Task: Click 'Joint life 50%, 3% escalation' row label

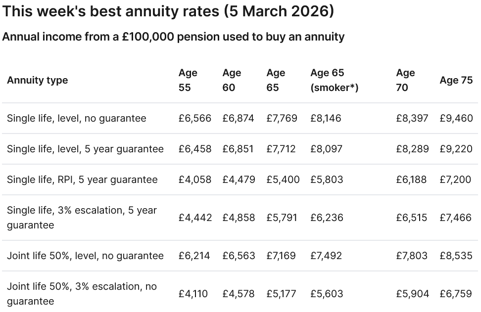Action: [82, 294]
